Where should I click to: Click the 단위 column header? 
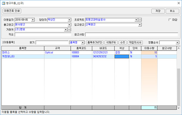click(x=135, y=48)
